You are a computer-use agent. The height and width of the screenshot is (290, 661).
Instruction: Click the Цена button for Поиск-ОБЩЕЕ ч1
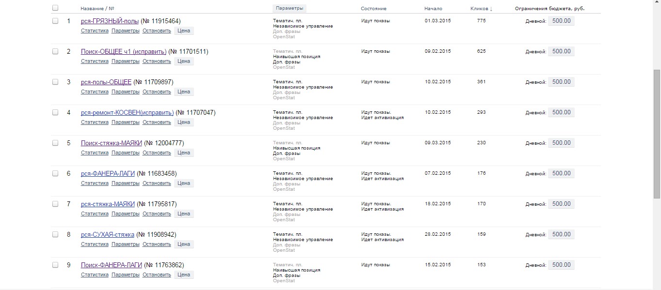184,61
